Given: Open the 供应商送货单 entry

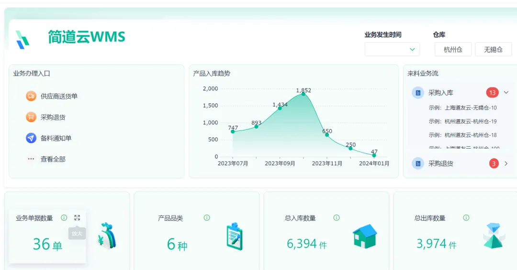Looking at the screenshot, I should coord(59,96).
